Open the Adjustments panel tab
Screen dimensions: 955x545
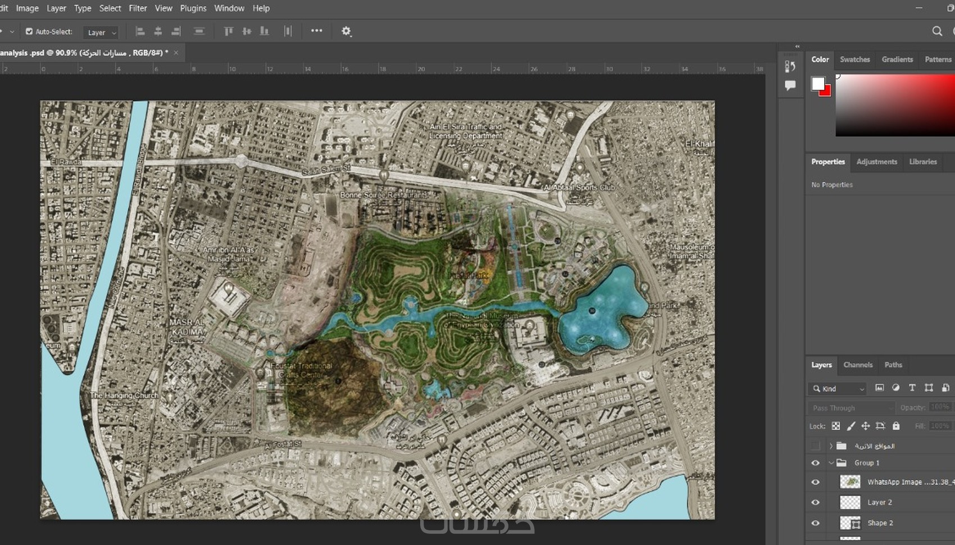tap(876, 162)
